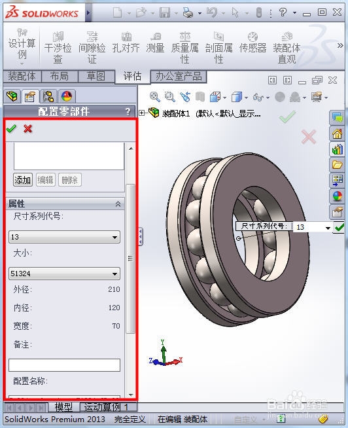Click the panel splitter collapse handle

click(x=141, y=236)
